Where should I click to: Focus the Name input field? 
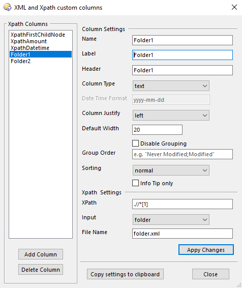(x=183, y=40)
